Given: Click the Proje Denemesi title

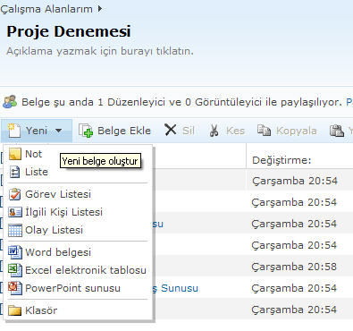Looking at the screenshot, I should tap(69, 31).
